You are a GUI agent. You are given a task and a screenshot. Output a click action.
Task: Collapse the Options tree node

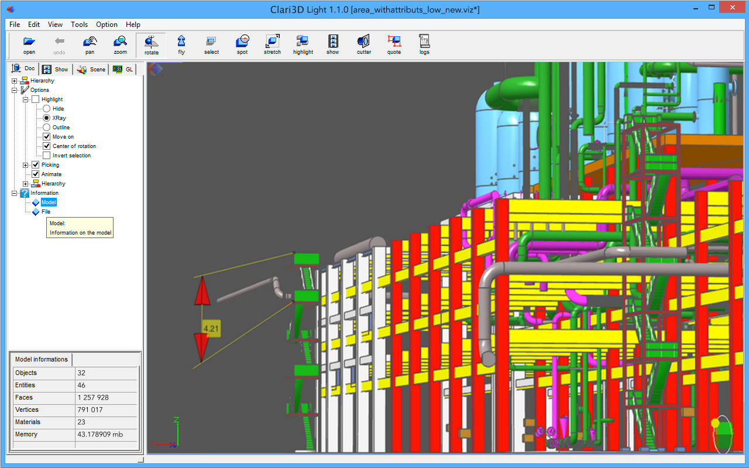tap(15, 90)
